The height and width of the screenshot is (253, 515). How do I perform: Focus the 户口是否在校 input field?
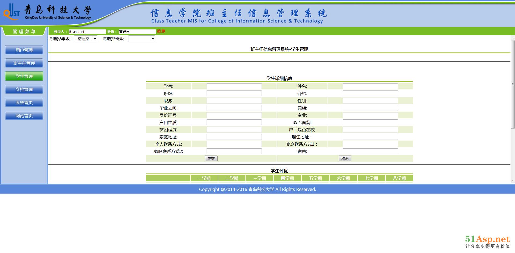pyautogui.click(x=370, y=130)
